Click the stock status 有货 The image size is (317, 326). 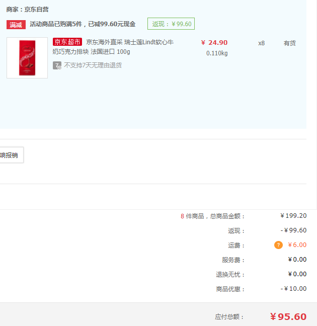pyautogui.click(x=289, y=43)
